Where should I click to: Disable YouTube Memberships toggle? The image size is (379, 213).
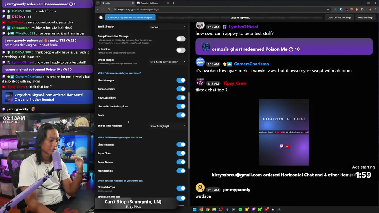click(181, 171)
